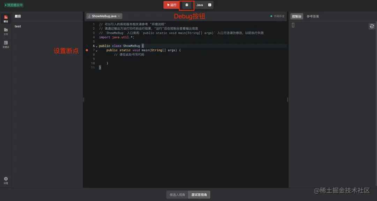Click the console rerun/refresh icon

point(372,26)
